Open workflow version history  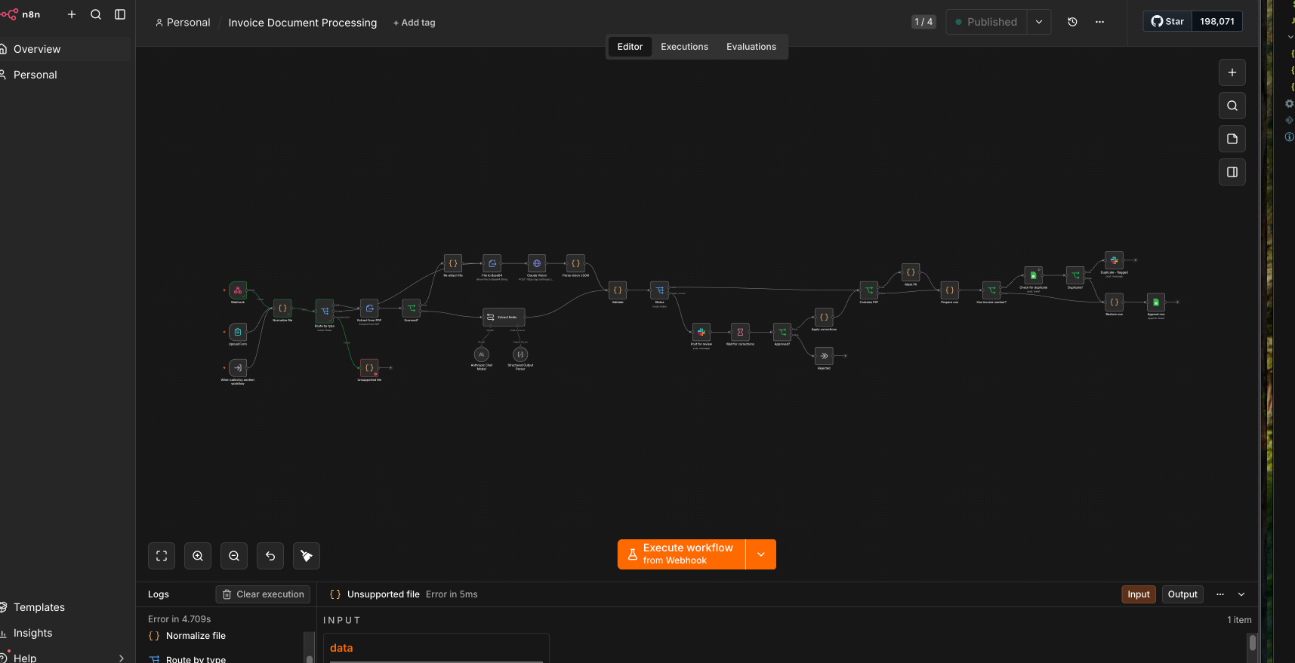tap(1072, 22)
